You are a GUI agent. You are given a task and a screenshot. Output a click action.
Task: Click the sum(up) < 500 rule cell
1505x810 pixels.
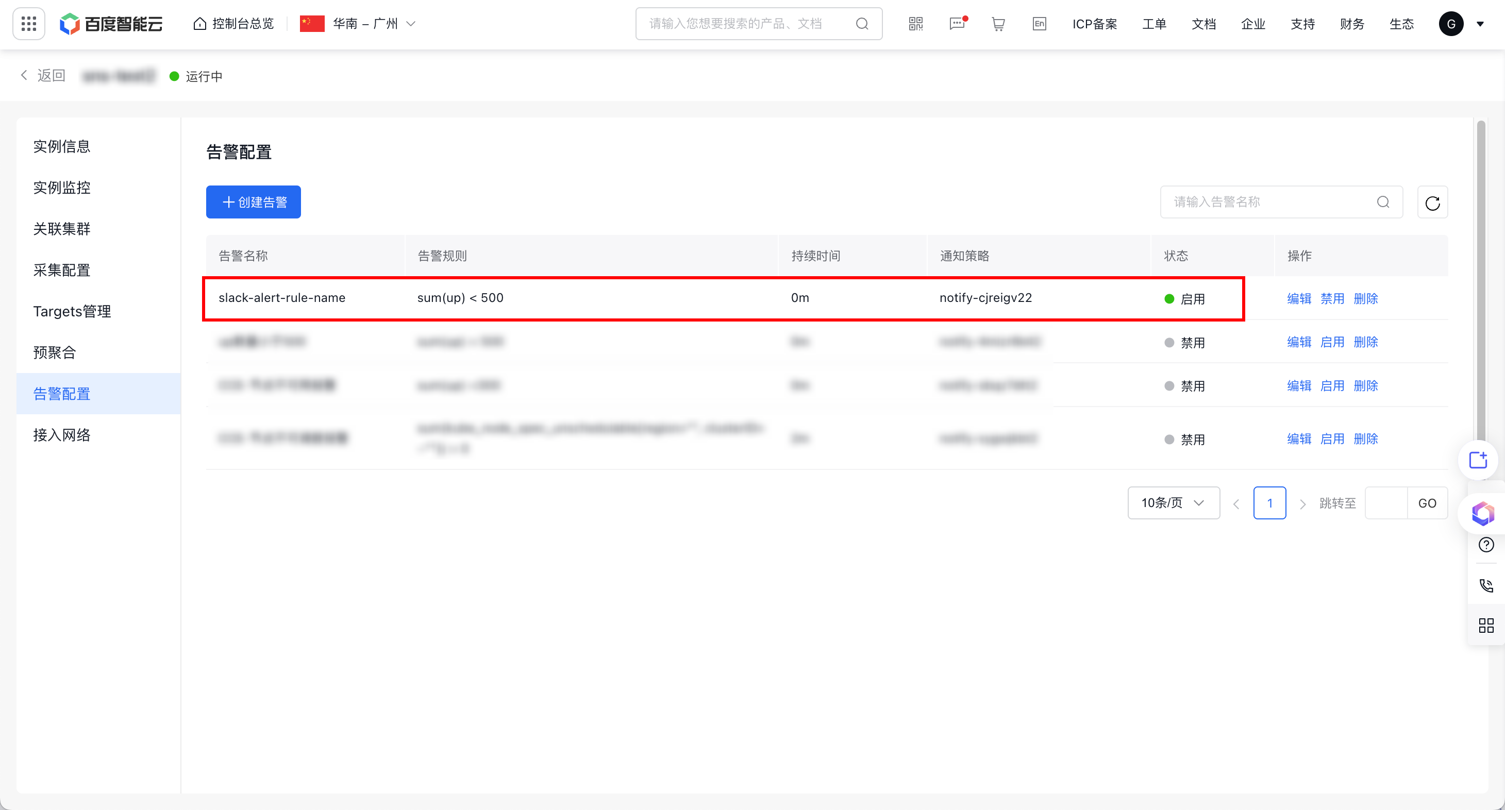point(460,297)
